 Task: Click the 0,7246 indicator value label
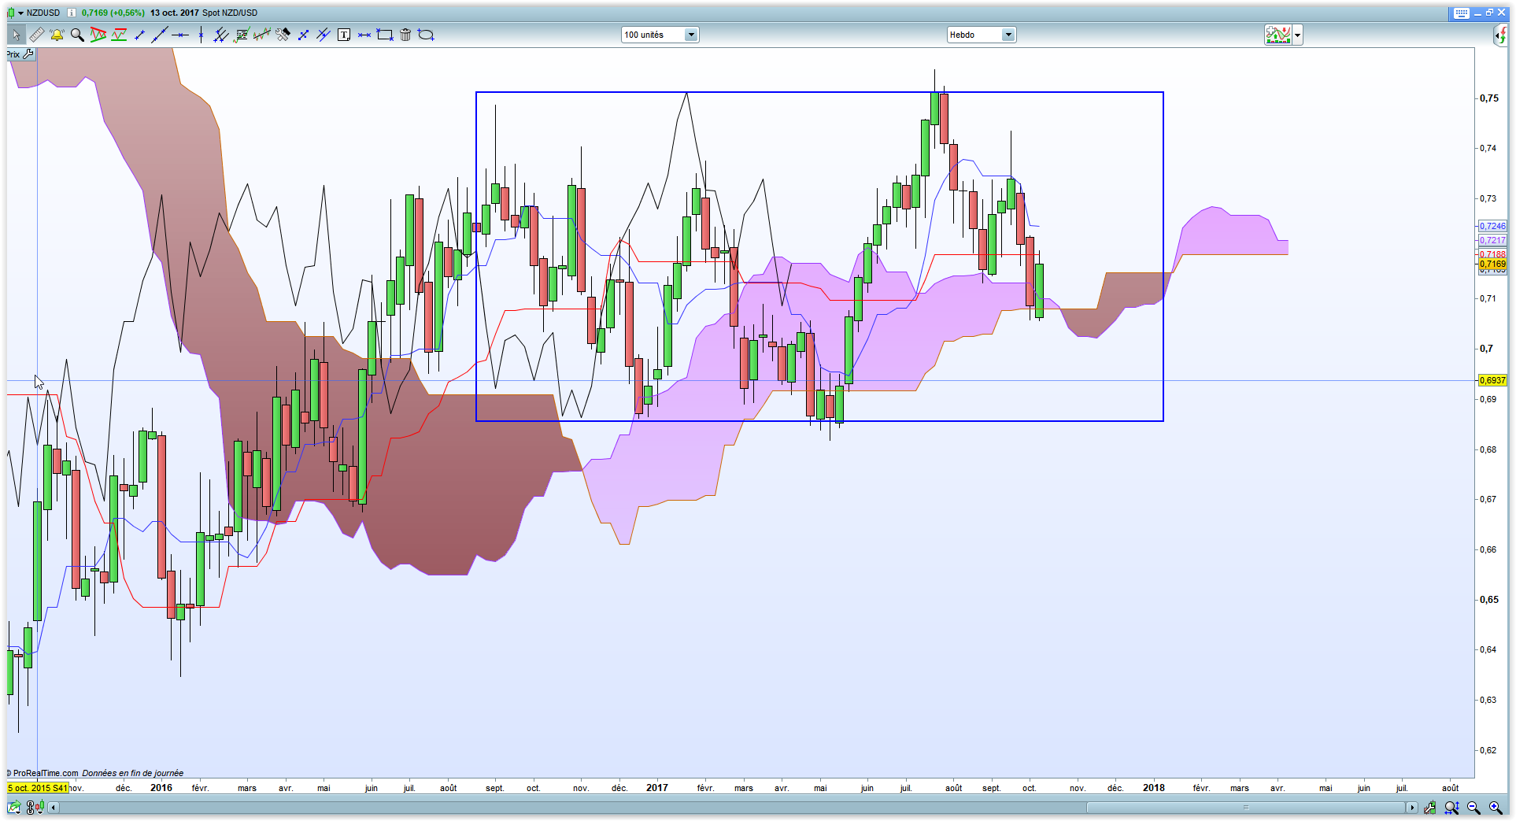pos(1492,226)
